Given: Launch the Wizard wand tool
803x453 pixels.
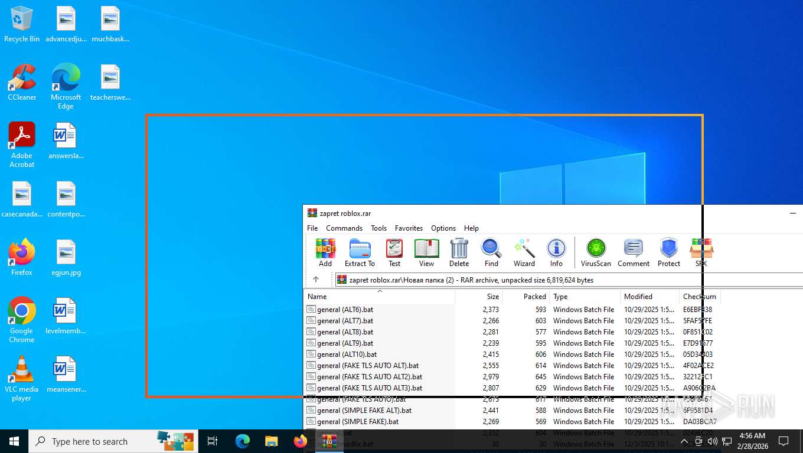Looking at the screenshot, I should pos(524,253).
